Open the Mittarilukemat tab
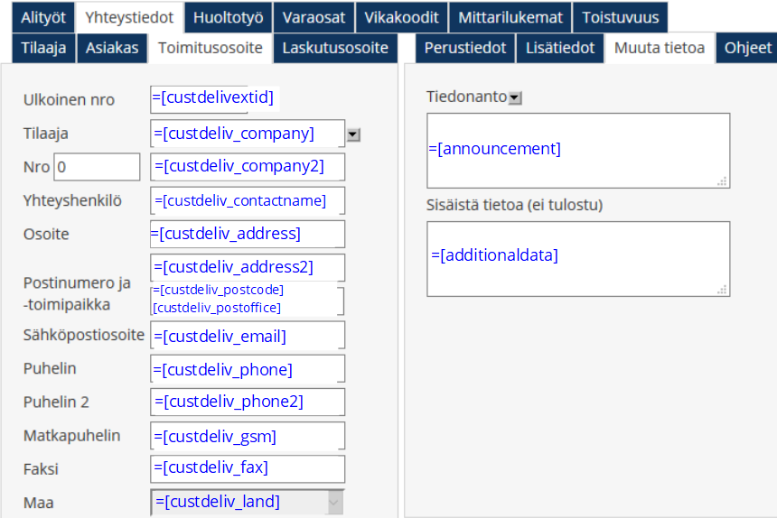Image resolution: width=777 pixels, height=518 pixels. tap(510, 17)
